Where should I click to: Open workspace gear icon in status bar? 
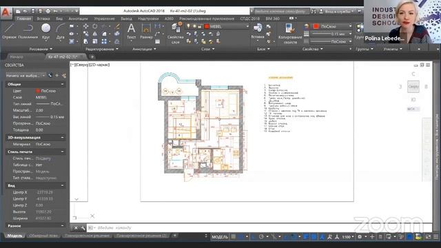(x=360, y=237)
